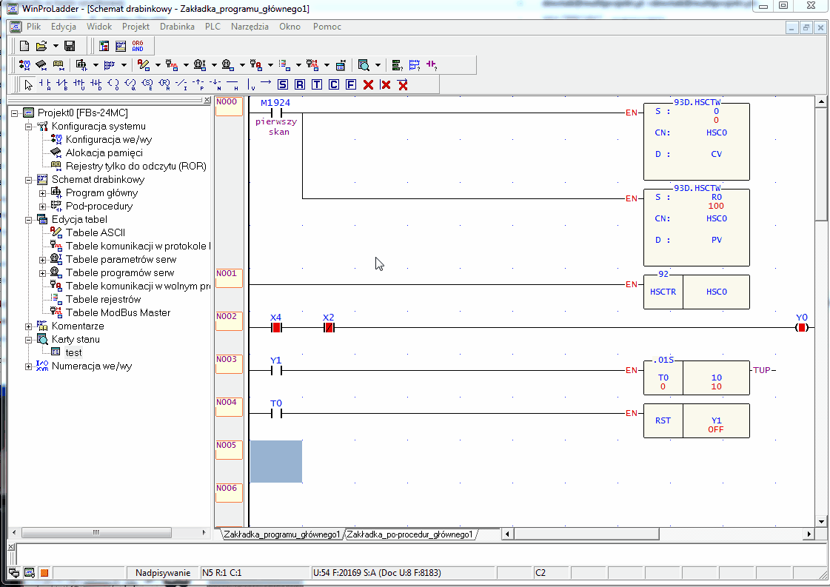Open read-only registers book icon
The width and height of the screenshot is (830, 587).
coord(58,65)
